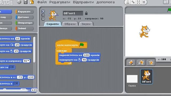Viewport: 171px width, 96px height.
Task: Click the 90 value in the script turn block
Action: (x=84, y=60)
